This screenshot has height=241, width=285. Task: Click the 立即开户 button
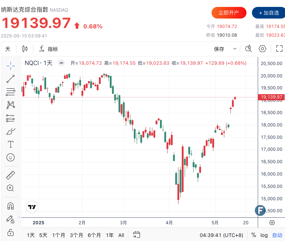229,13
